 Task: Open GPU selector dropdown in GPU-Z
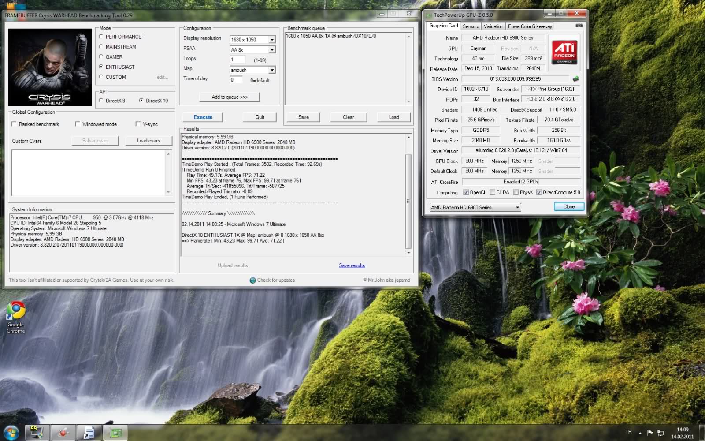(x=475, y=207)
